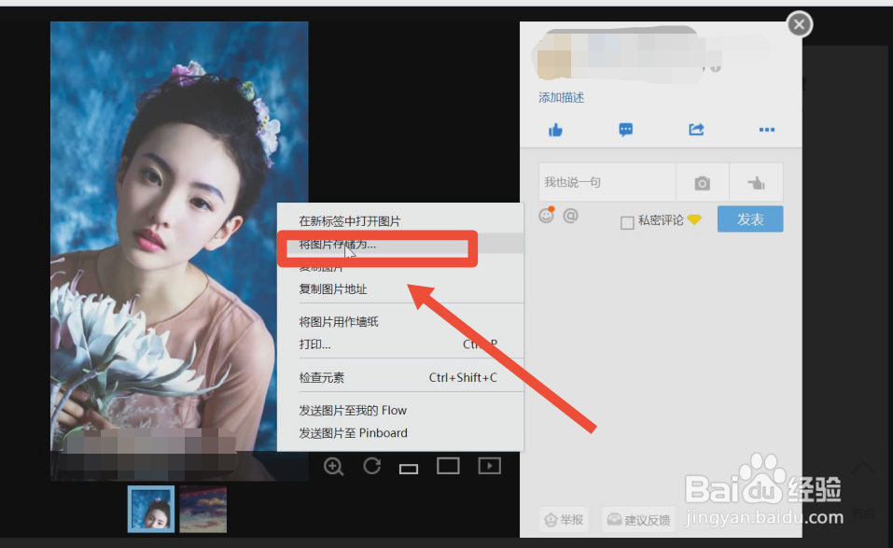
Task: Open the more options ... menu
Action: pyautogui.click(x=767, y=130)
